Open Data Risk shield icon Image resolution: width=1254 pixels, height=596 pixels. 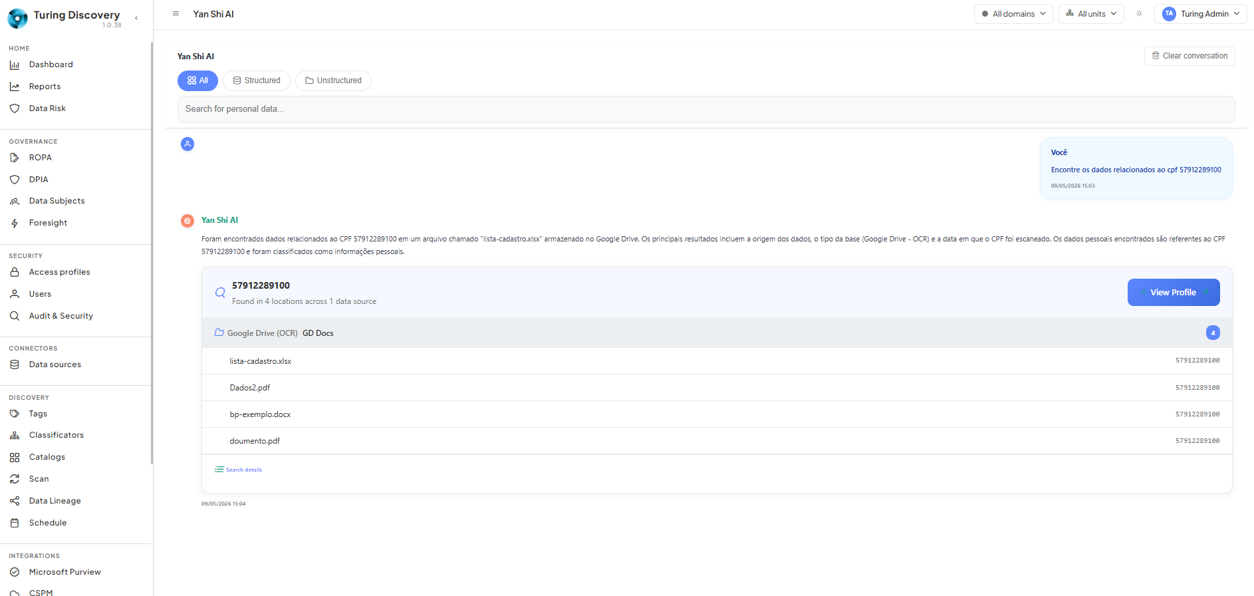pyautogui.click(x=15, y=108)
